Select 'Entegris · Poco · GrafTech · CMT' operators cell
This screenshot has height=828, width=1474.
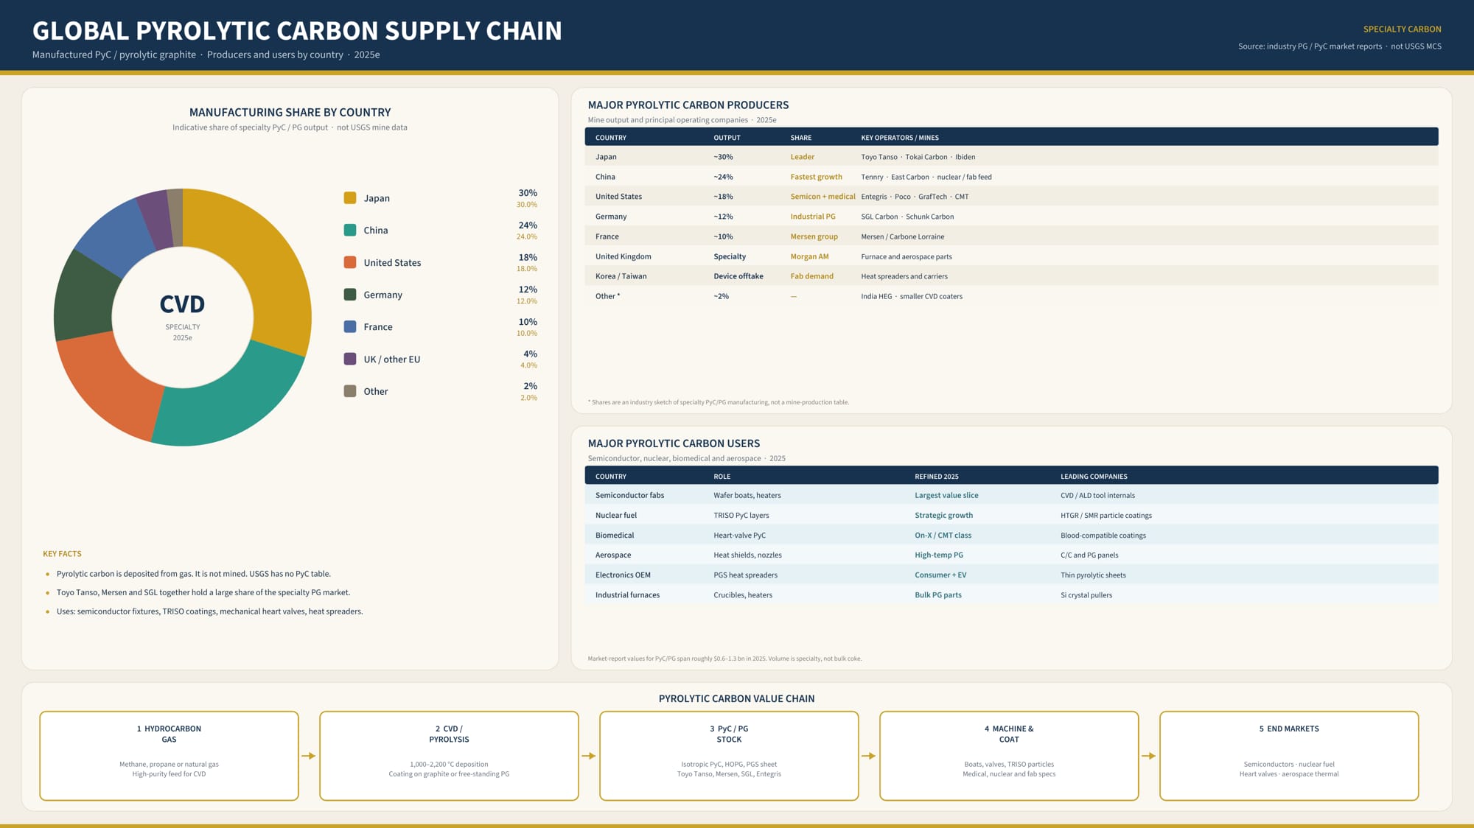[915, 197]
